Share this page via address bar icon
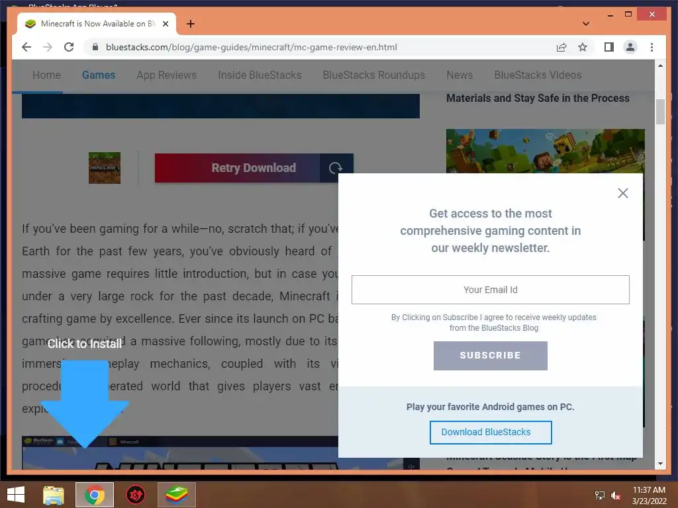 pyautogui.click(x=561, y=47)
